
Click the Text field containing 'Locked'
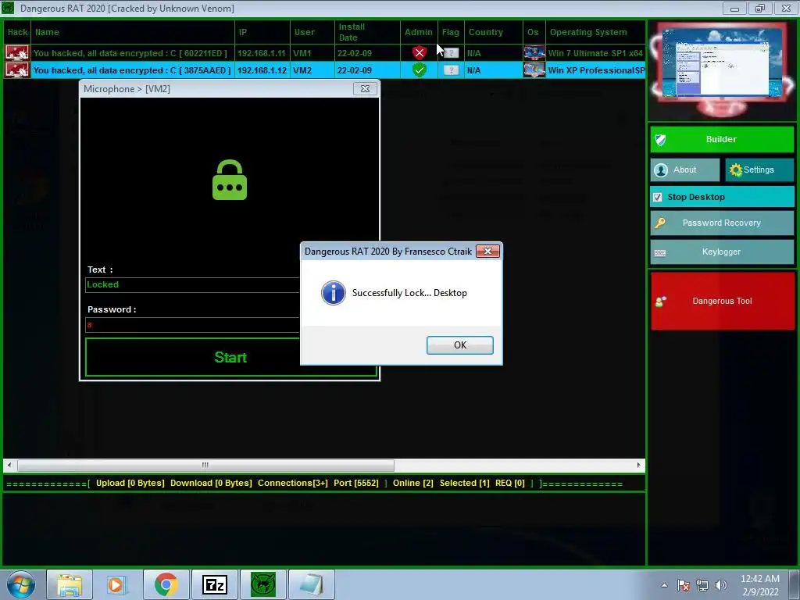tap(192, 284)
